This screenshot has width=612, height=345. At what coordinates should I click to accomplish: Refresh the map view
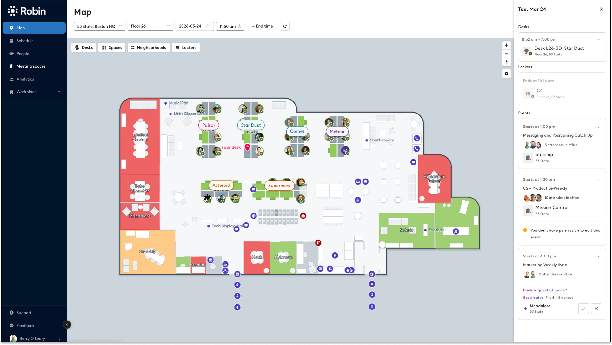point(285,26)
